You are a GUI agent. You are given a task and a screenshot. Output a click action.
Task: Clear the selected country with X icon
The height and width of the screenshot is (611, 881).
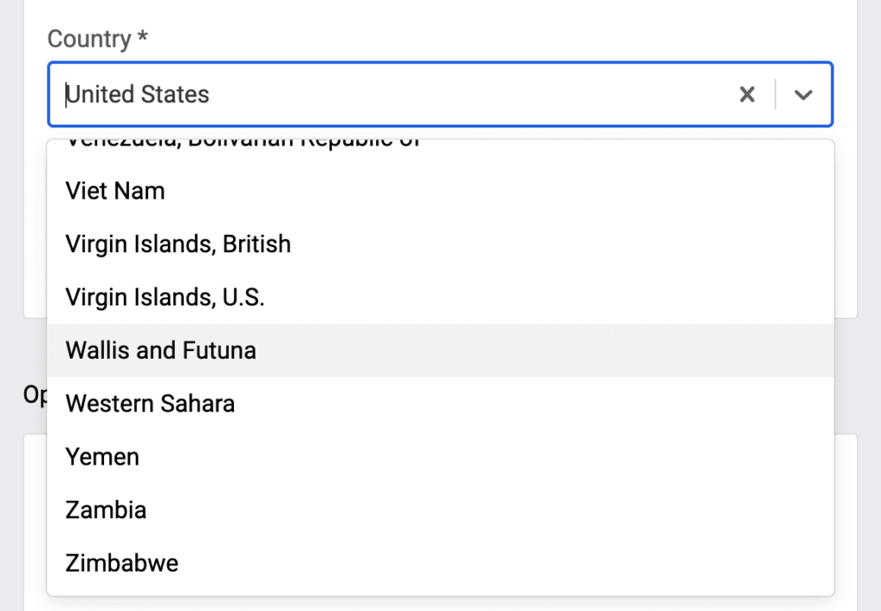click(747, 95)
